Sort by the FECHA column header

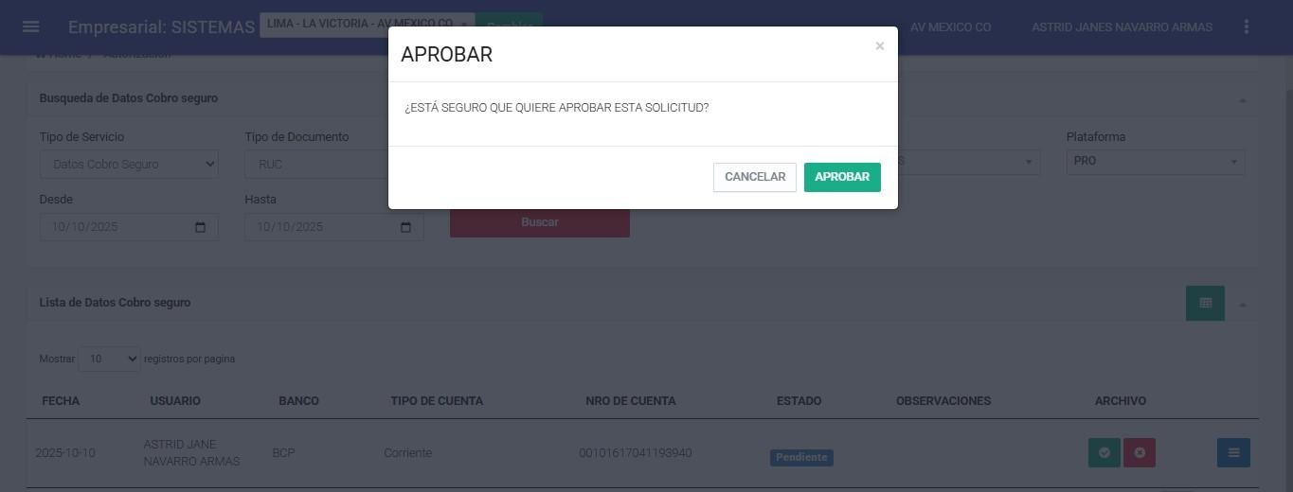61,401
